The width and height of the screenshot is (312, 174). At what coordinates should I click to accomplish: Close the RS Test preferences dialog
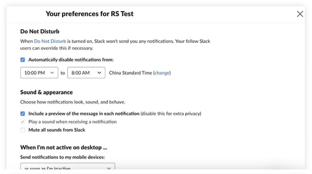pos(300,14)
